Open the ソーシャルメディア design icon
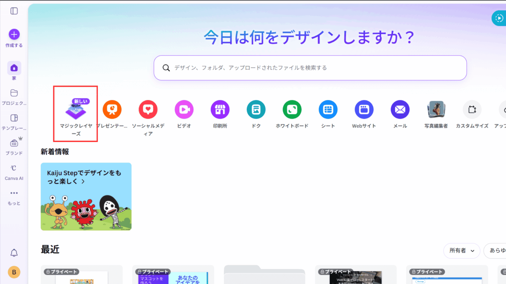 148,109
